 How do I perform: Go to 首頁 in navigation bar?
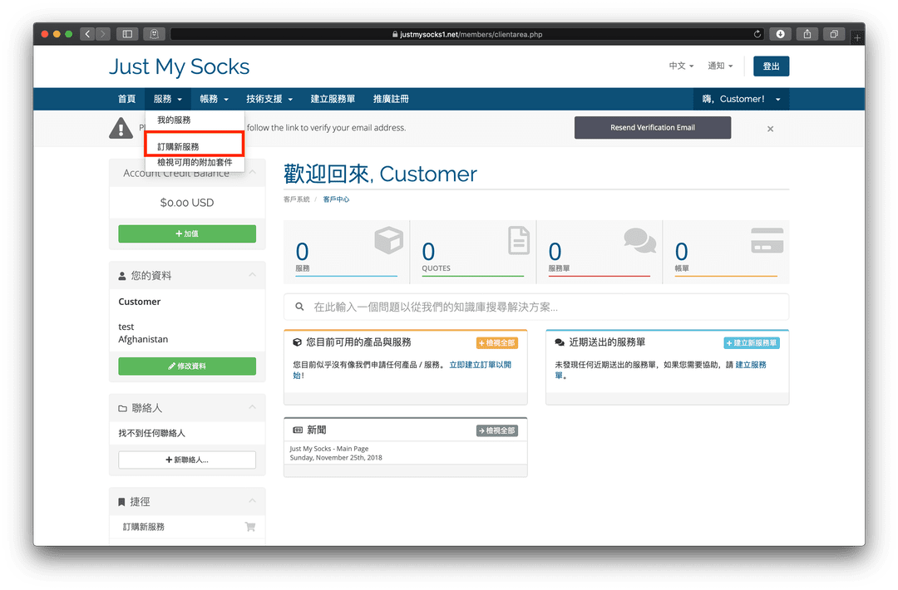[126, 99]
